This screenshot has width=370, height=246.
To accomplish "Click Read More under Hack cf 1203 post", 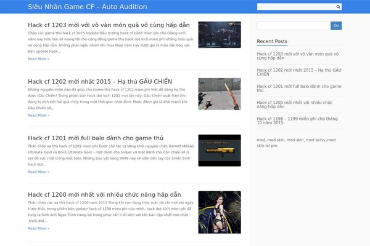I will 39,59.
